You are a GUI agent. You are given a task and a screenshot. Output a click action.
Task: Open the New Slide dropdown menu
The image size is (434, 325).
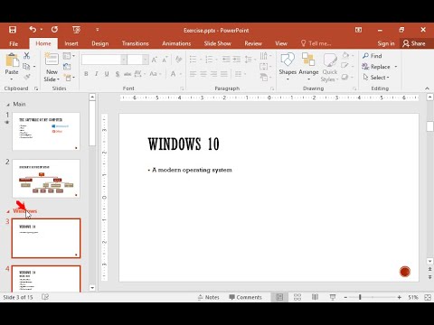[52, 79]
